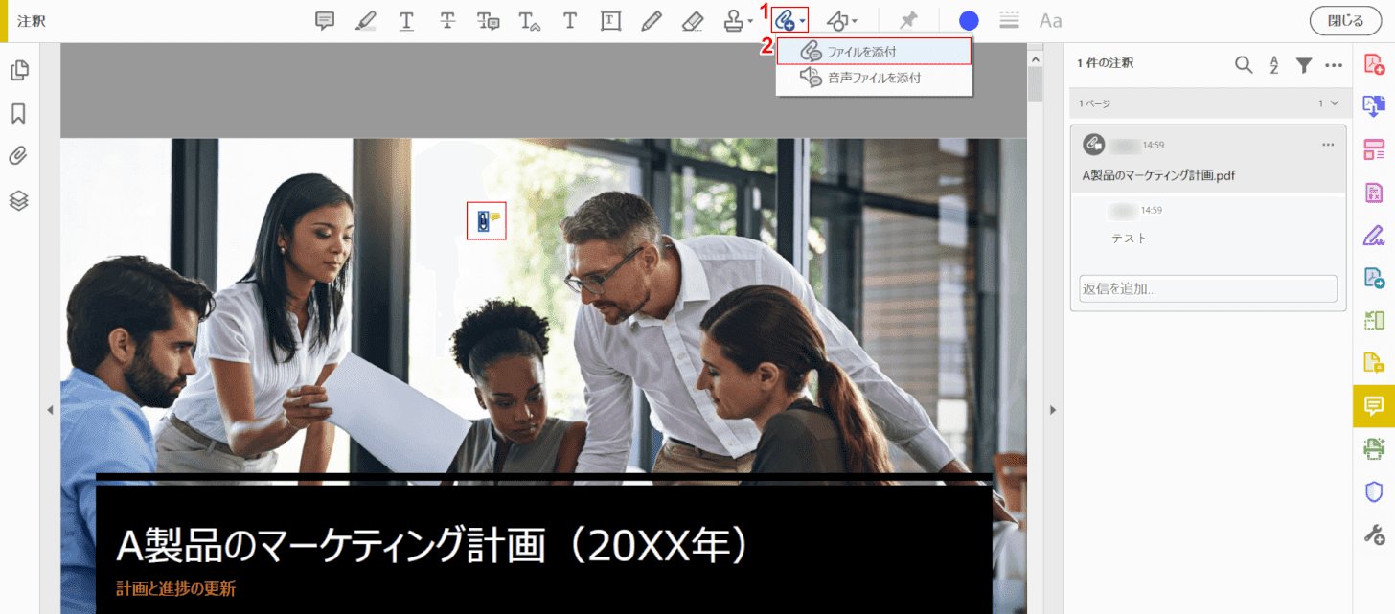Open the Aa text properties

[1051, 21]
